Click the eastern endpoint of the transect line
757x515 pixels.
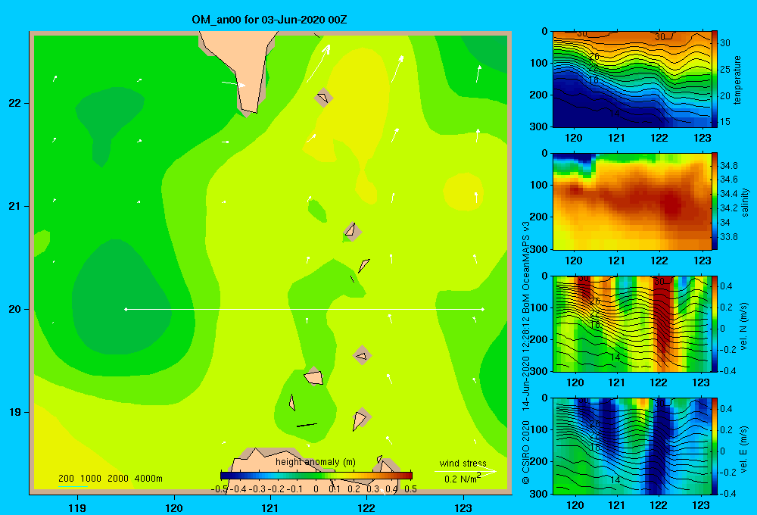tap(482, 309)
